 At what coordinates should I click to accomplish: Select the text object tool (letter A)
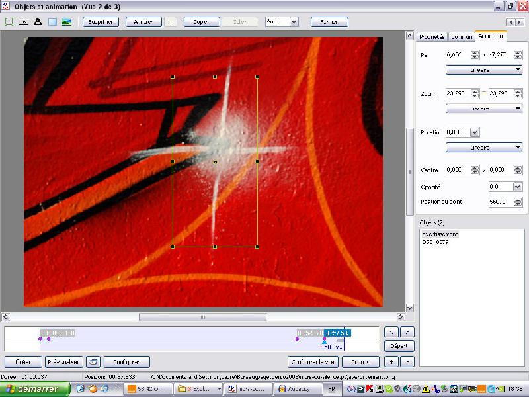coord(38,22)
